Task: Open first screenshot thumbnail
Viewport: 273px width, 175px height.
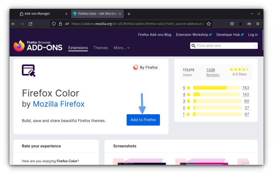Action: tap(140, 161)
